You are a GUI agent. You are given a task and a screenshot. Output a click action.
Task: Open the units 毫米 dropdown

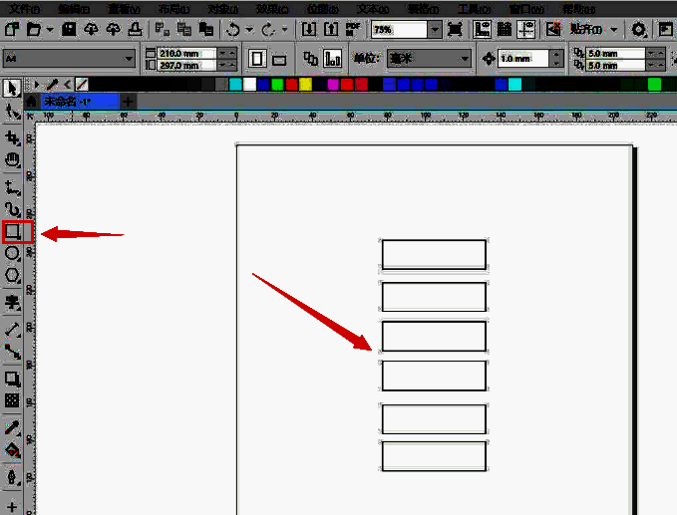point(429,58)
